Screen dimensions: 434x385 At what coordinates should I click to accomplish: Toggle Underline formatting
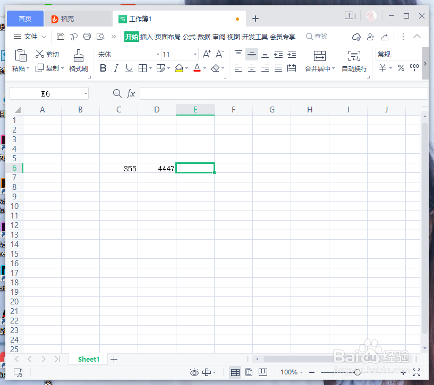pos(129,68)
